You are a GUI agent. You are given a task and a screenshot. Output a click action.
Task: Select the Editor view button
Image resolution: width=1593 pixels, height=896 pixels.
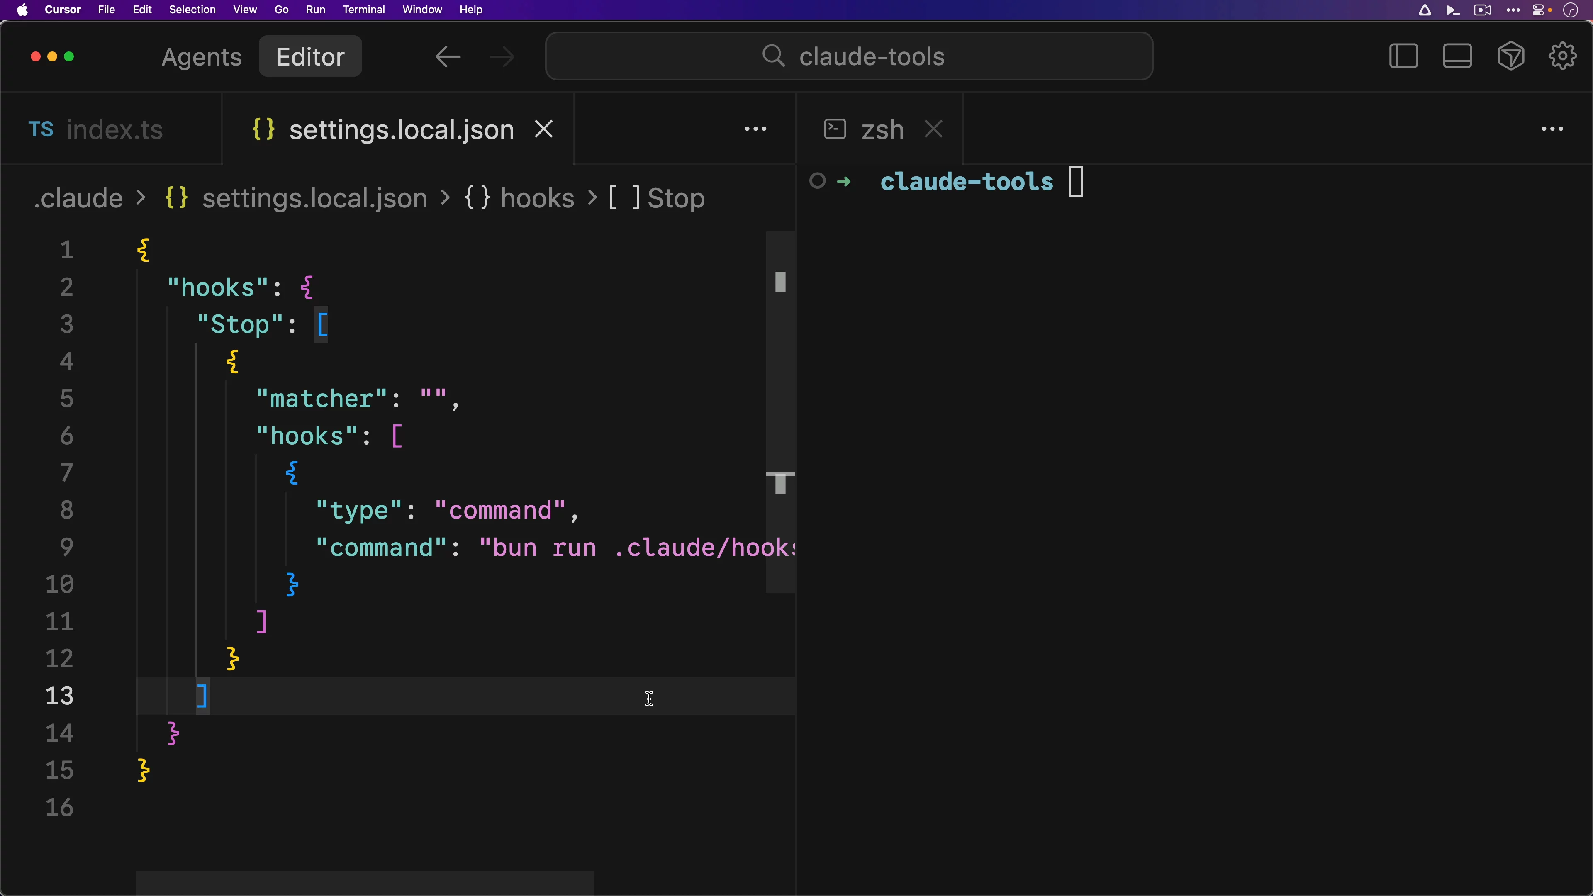tap(310, 57)
